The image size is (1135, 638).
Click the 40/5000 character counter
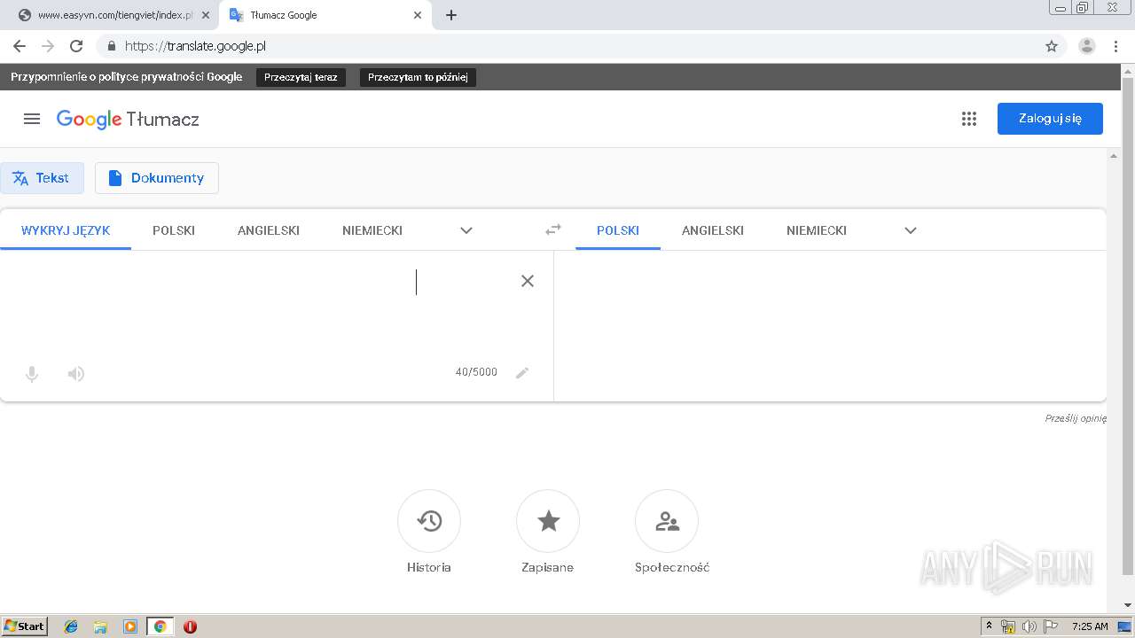pos(476,372)
